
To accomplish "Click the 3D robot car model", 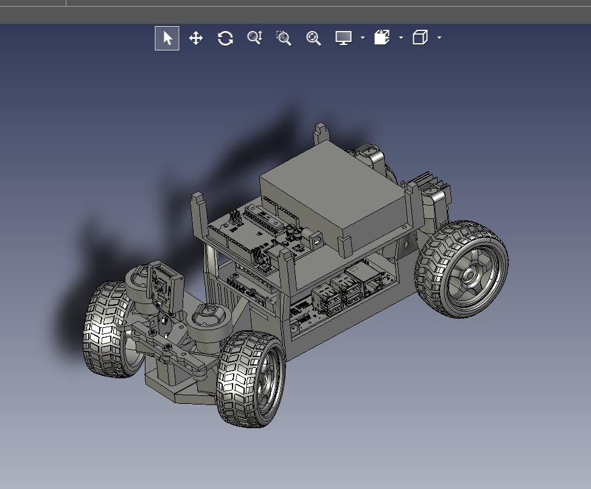I will point(296,275).
